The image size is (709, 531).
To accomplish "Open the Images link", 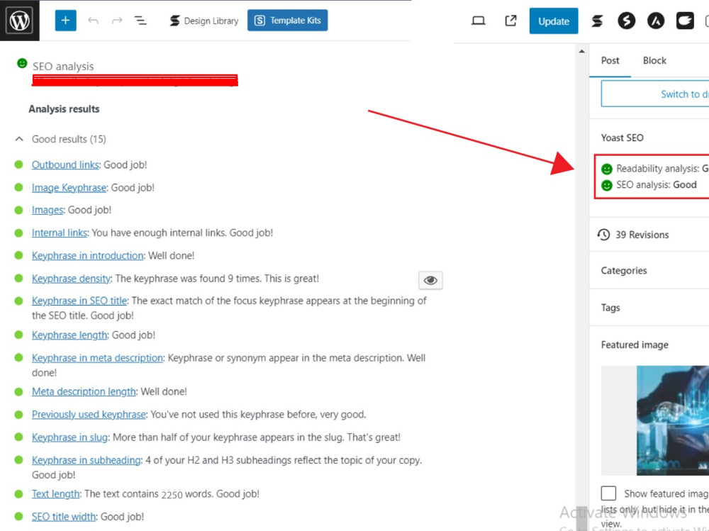I will 48,211.
